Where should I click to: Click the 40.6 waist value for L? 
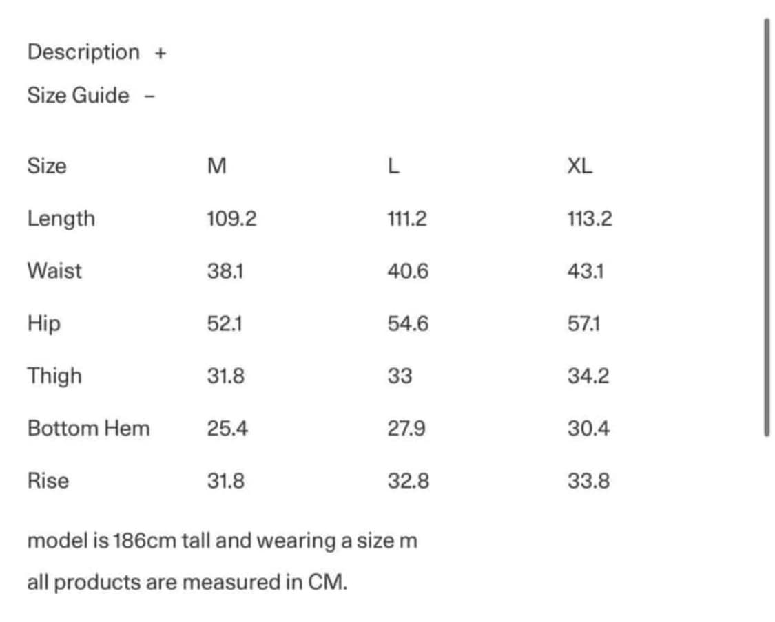(407, 271)
